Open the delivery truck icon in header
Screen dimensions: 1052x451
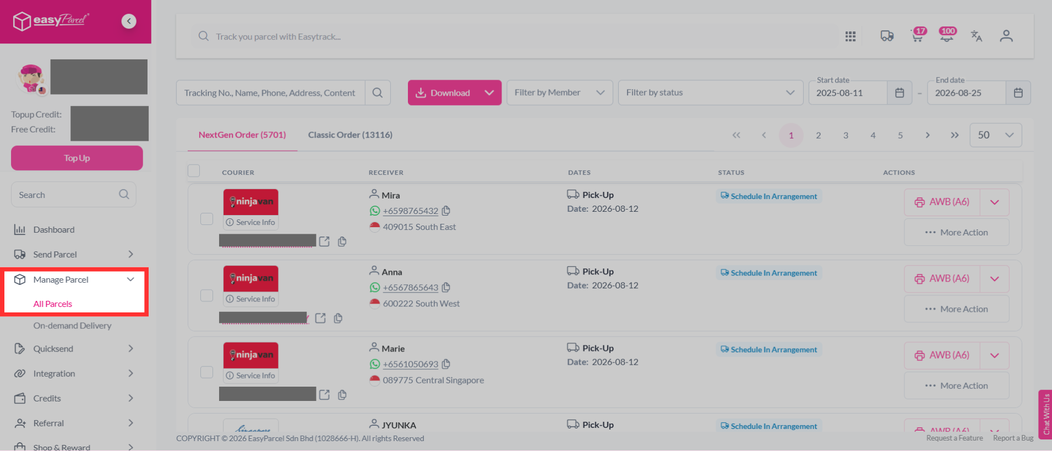coord(887,36)
